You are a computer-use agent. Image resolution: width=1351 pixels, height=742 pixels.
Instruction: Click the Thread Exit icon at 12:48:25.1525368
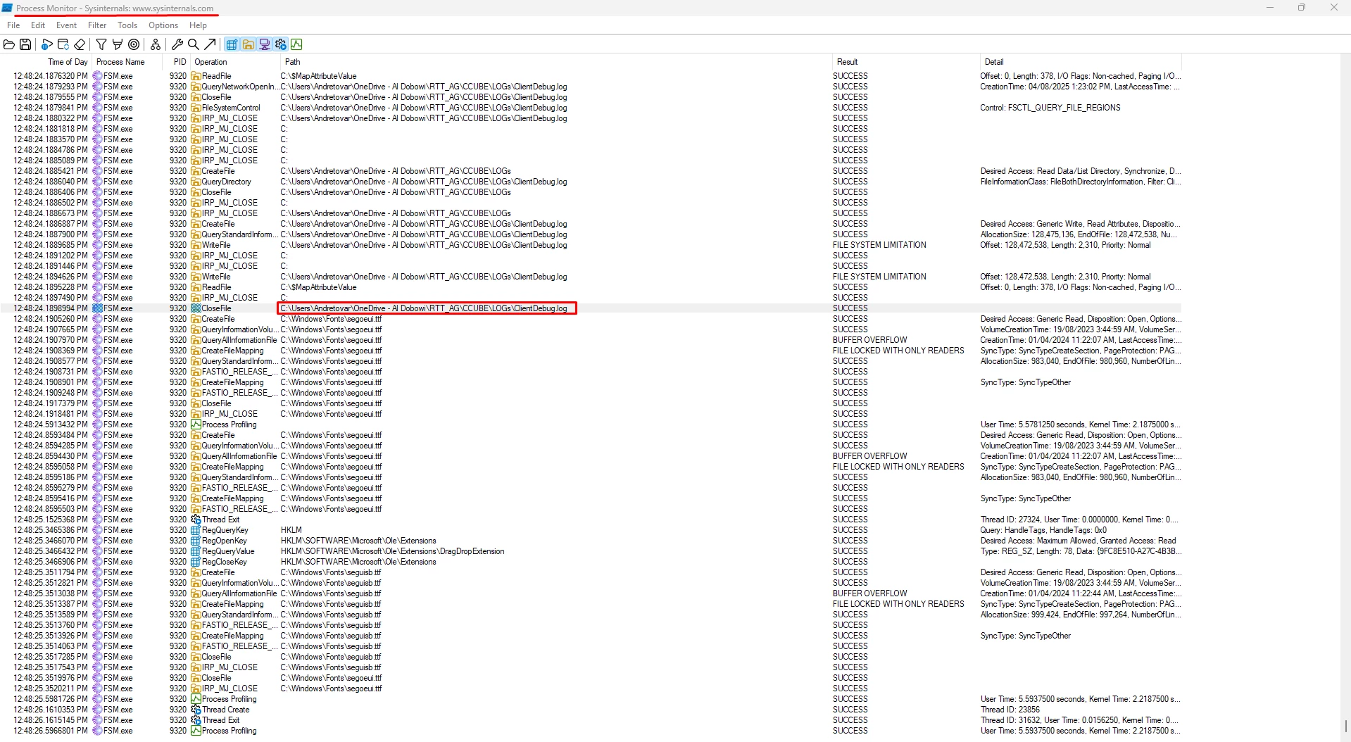tap(196, 520)
